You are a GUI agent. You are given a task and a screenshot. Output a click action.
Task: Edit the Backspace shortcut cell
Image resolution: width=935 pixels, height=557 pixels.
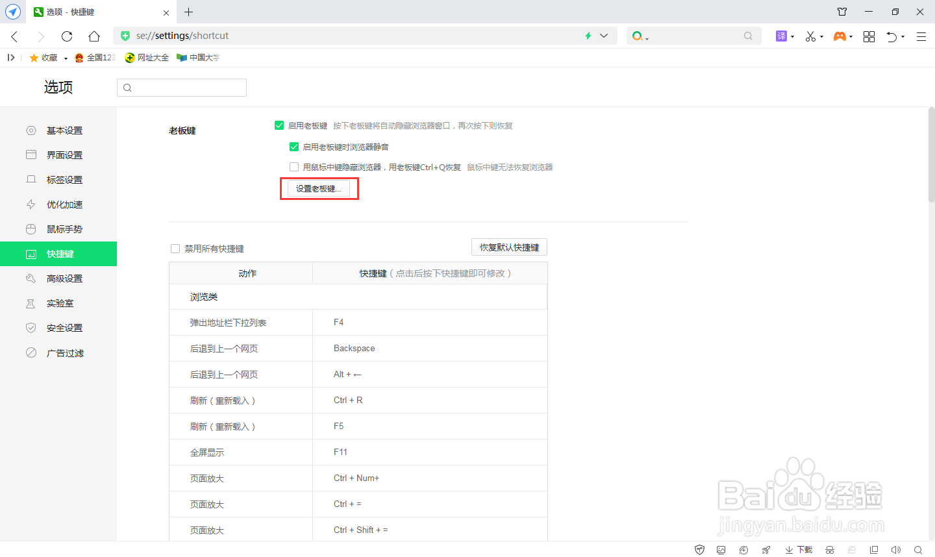[430, 348]
